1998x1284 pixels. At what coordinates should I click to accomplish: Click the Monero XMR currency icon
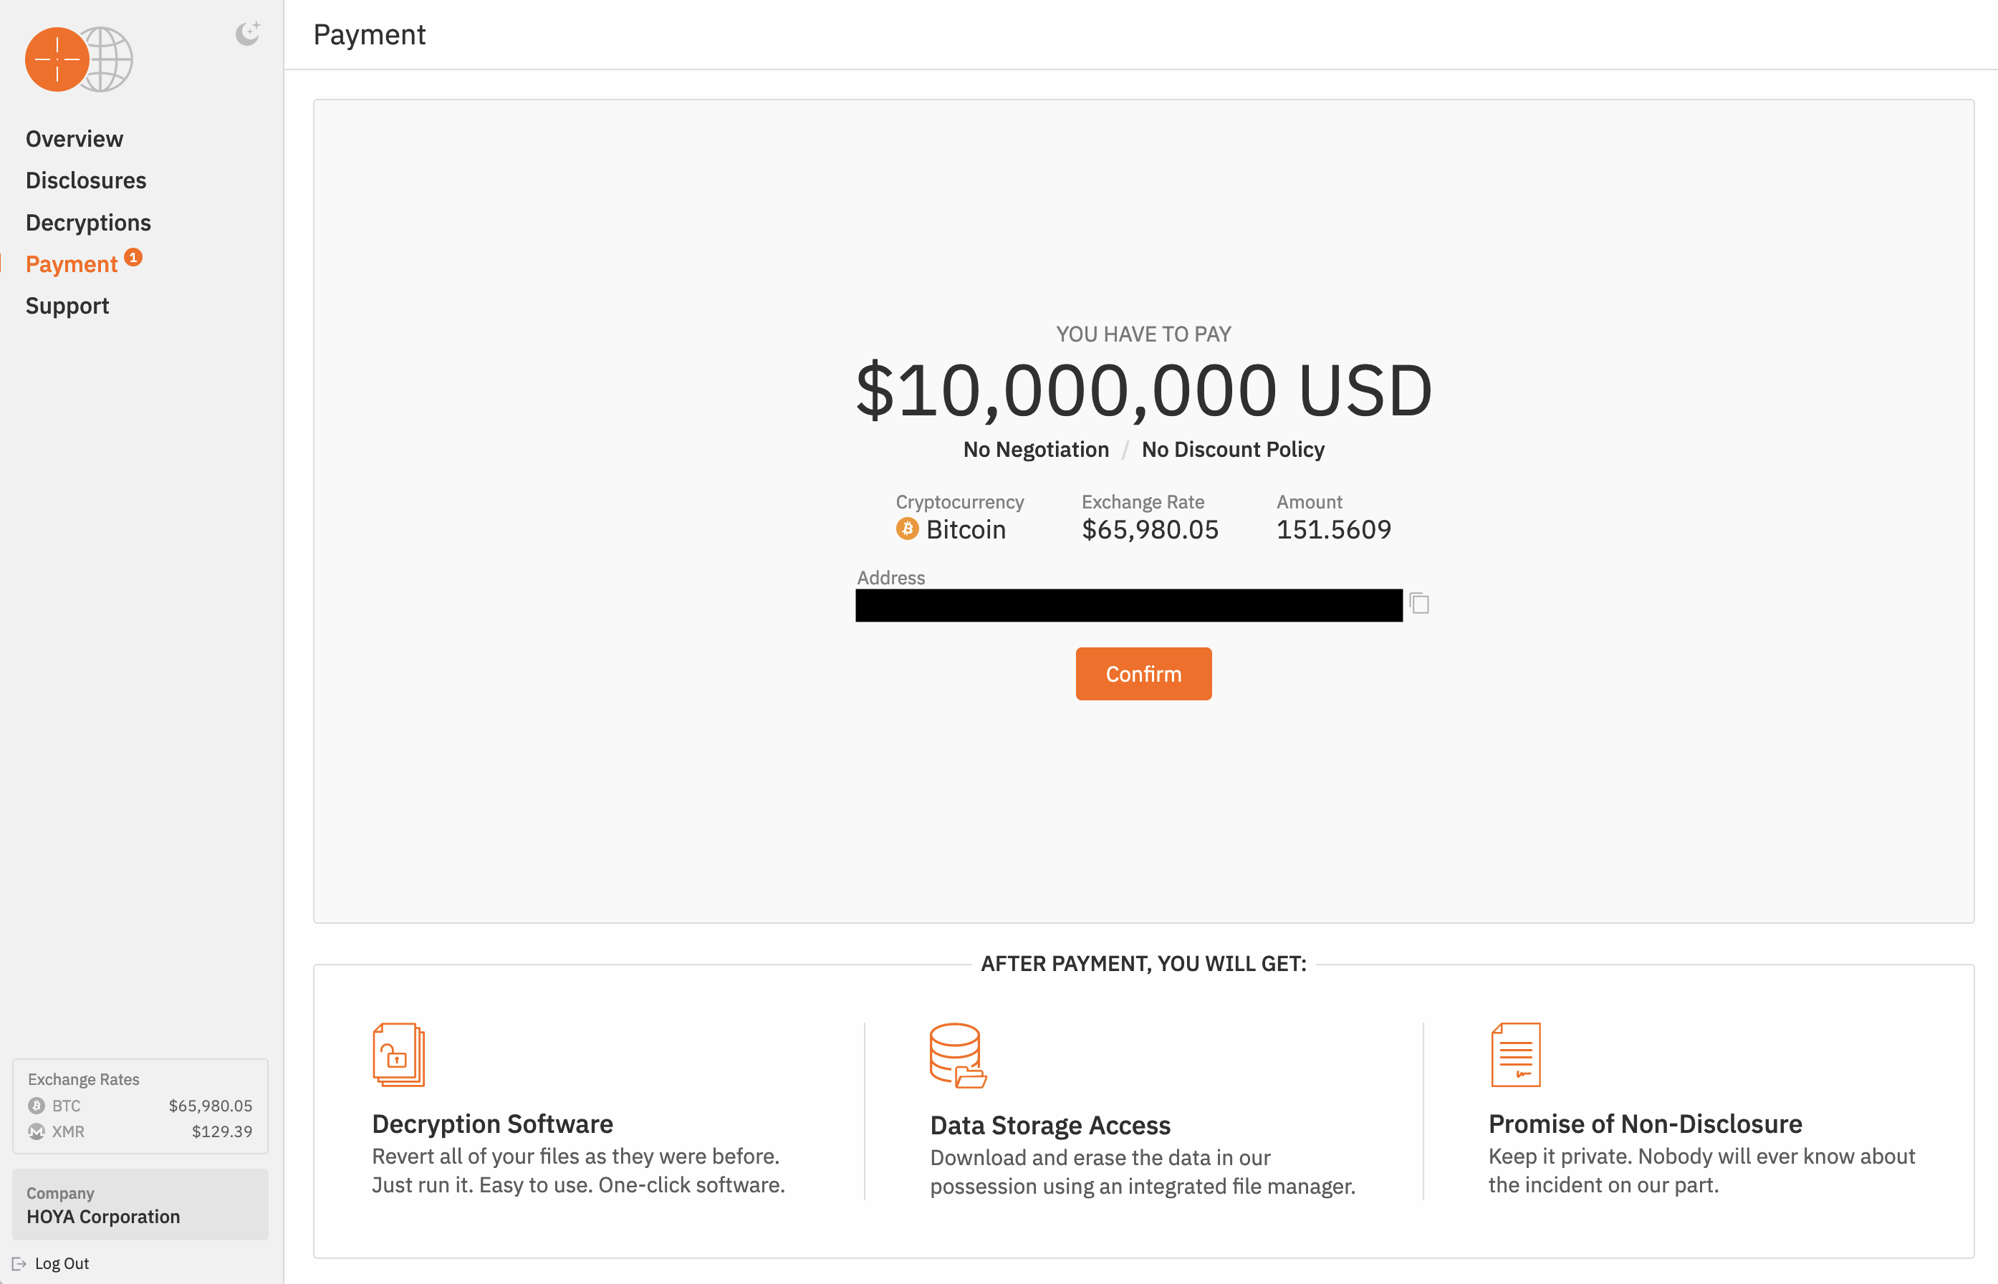(x=37, y=1133)
